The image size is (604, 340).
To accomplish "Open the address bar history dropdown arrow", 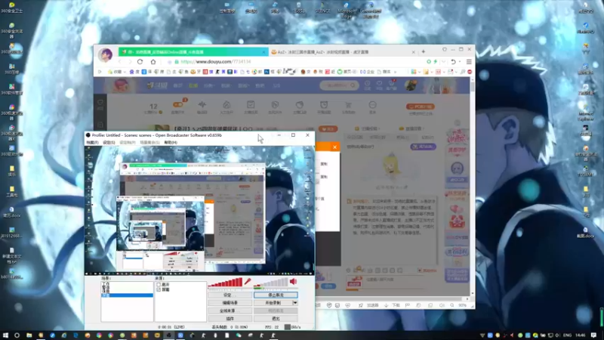I will pyautogui.click(x=443, y=62).
